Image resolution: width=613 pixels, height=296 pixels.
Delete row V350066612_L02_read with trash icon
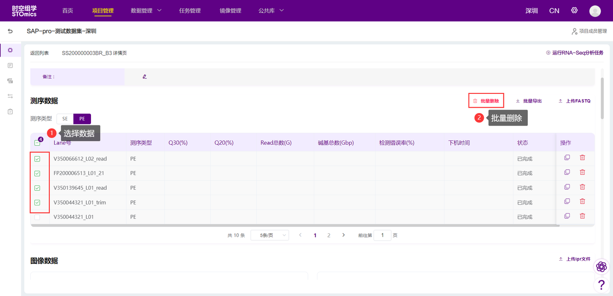[x=582, y=158]
